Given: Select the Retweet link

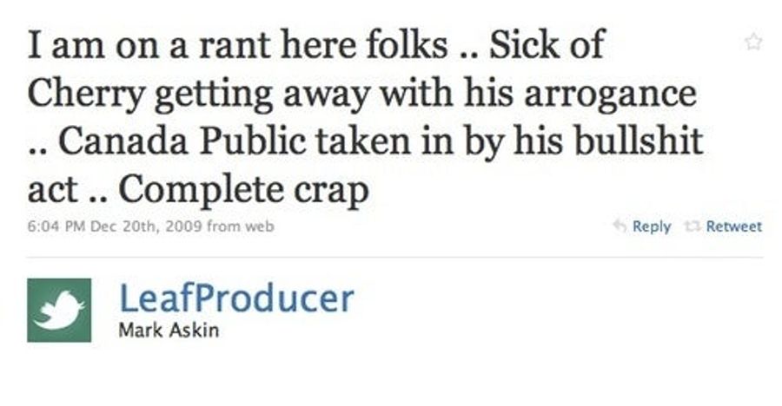Looking at the screenshot, I should point(734,226).
